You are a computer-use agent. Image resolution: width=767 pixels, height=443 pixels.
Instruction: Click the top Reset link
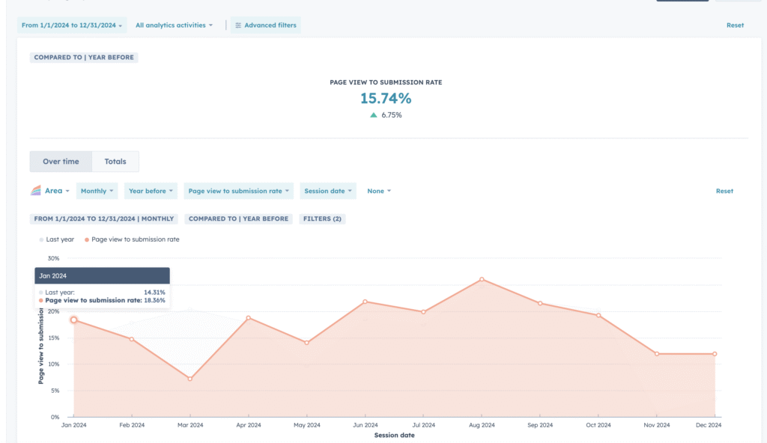tap(735, 25)
